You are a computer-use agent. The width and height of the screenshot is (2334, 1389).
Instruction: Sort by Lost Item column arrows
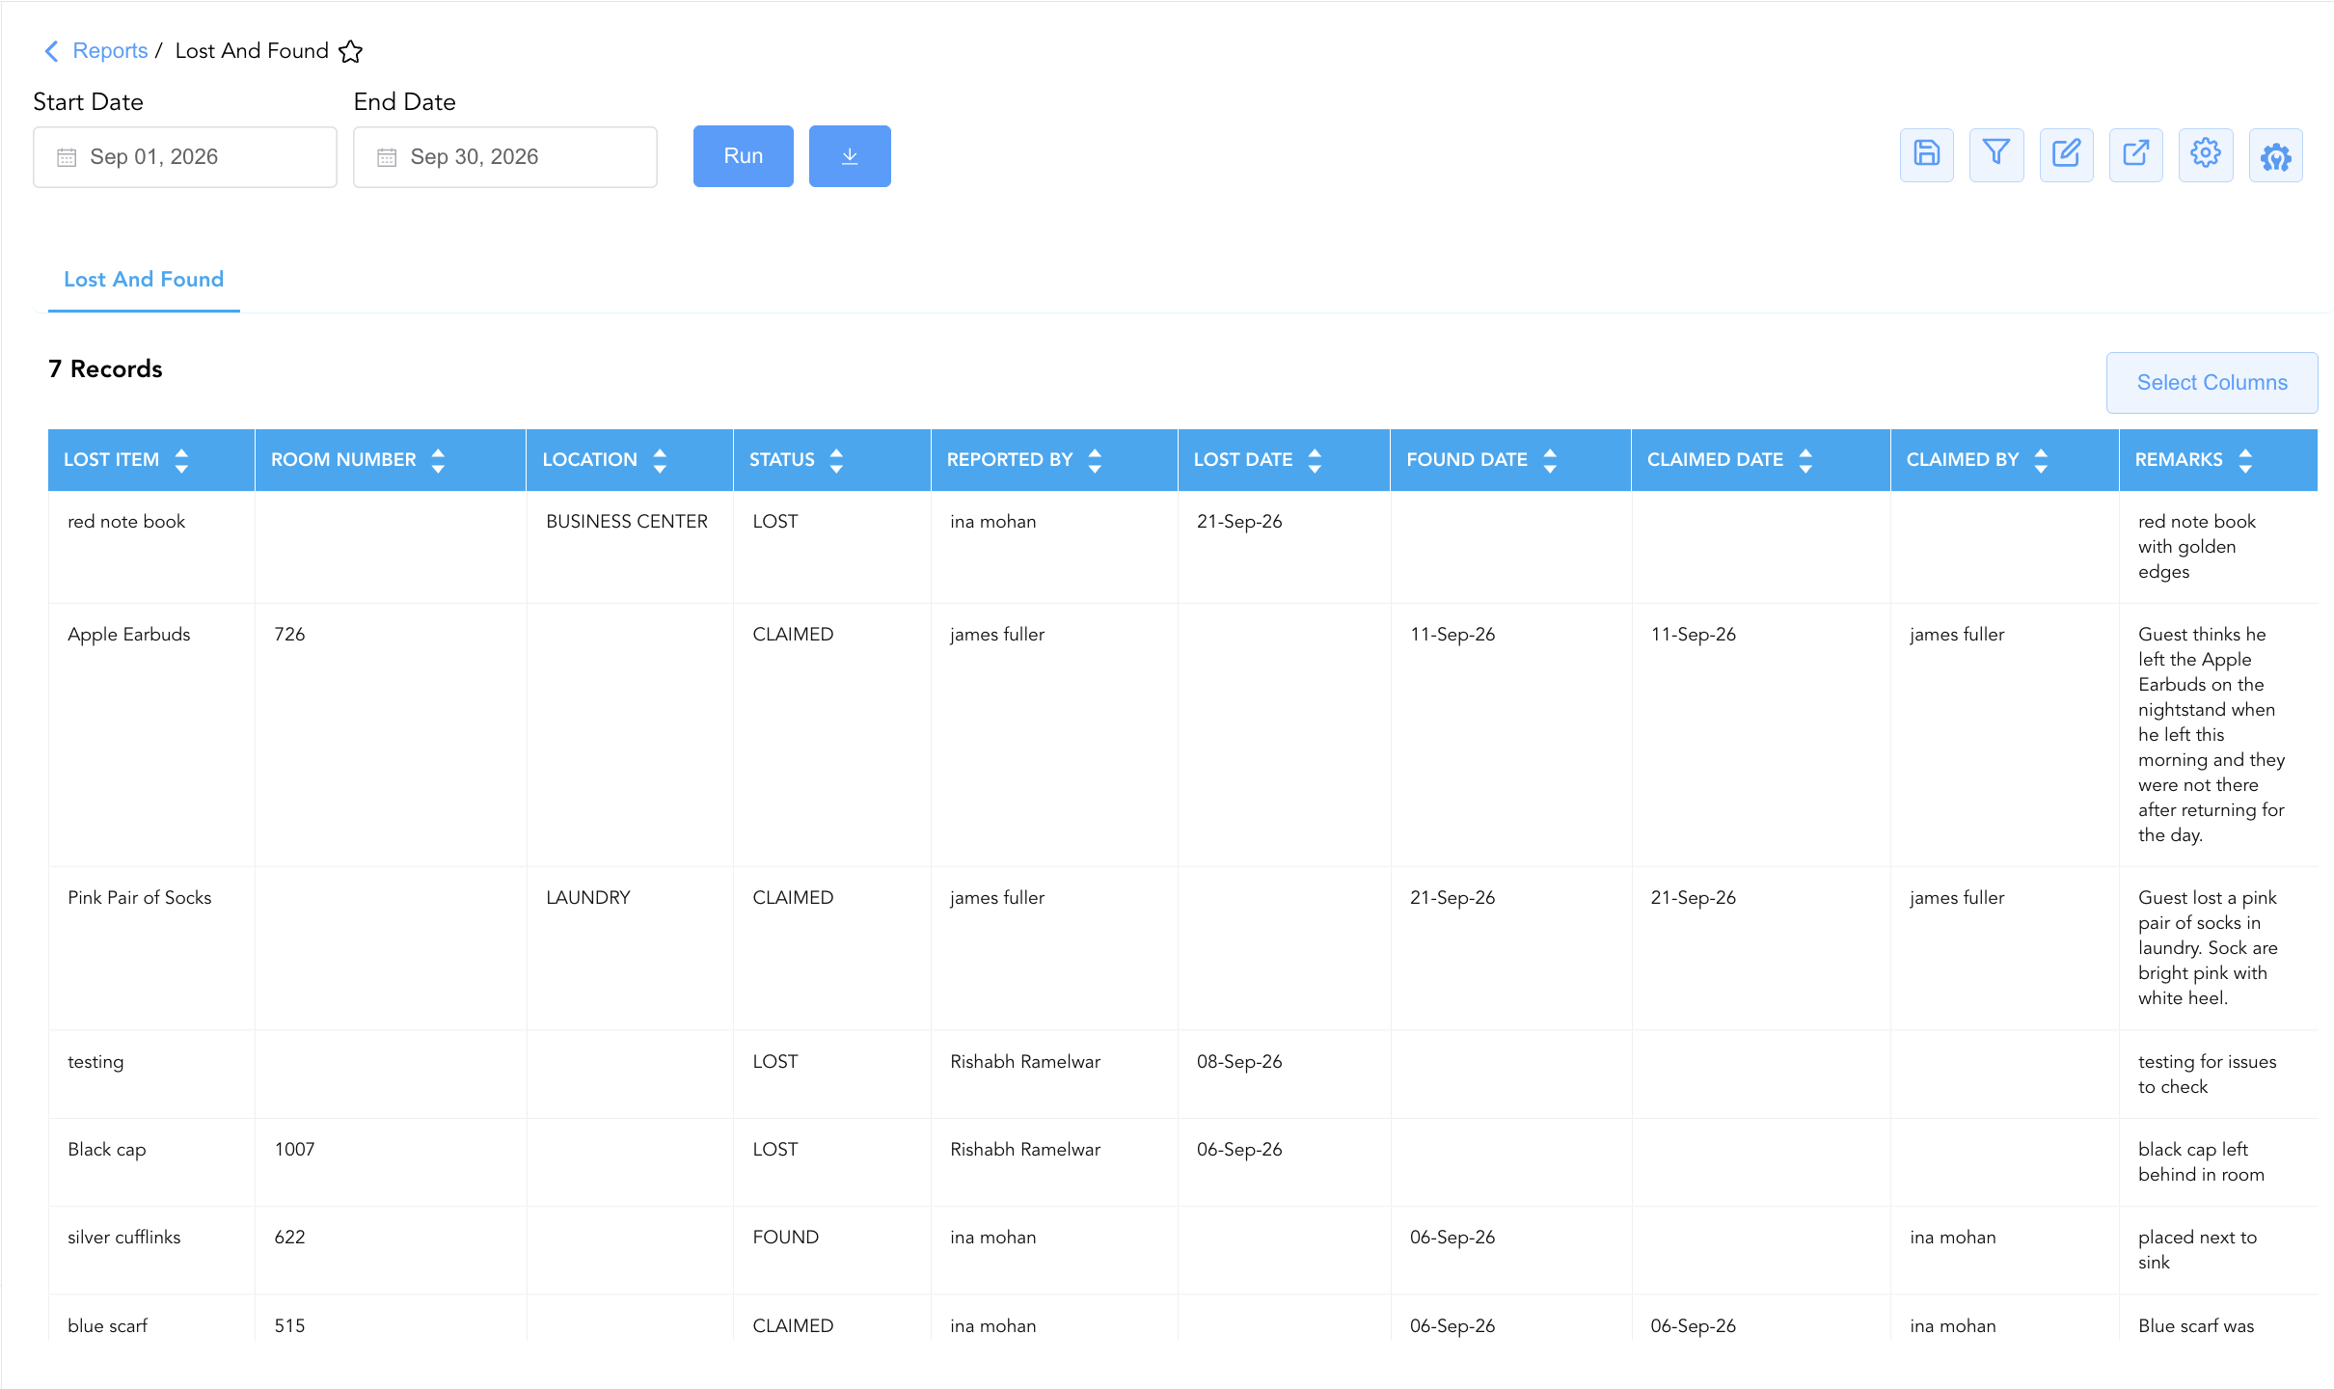point(181,460)
